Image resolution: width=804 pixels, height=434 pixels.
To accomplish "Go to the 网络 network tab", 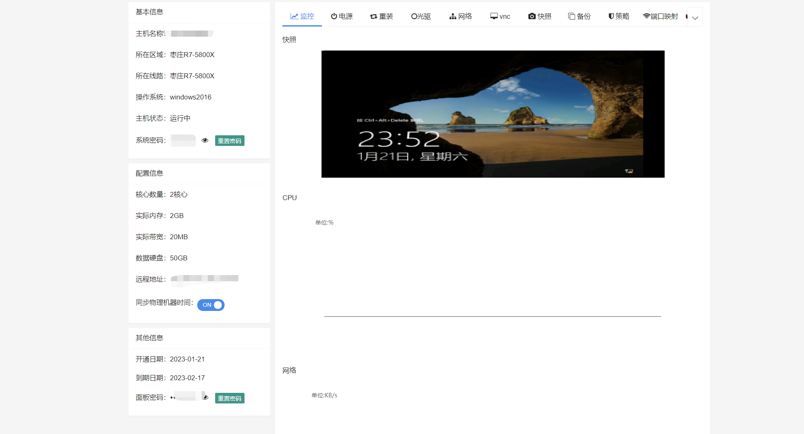I will (460, 16).
